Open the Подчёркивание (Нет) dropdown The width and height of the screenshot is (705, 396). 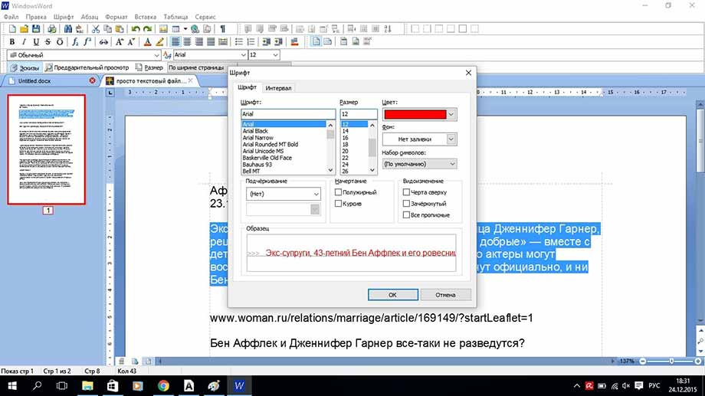coord(284,194)
